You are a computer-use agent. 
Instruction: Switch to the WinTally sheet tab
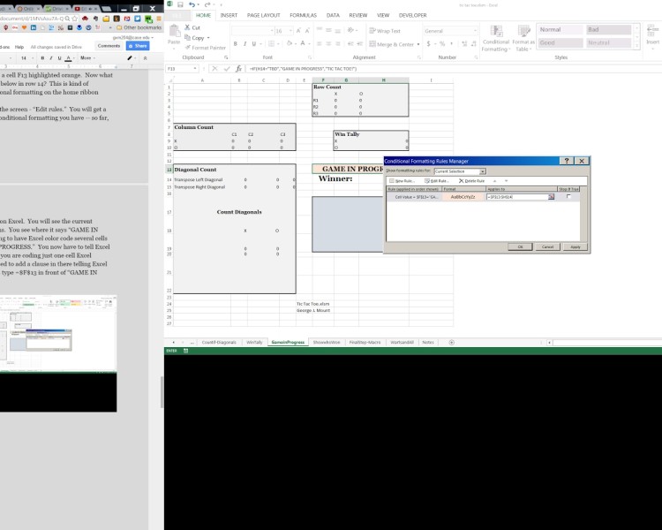click(254, 341)
